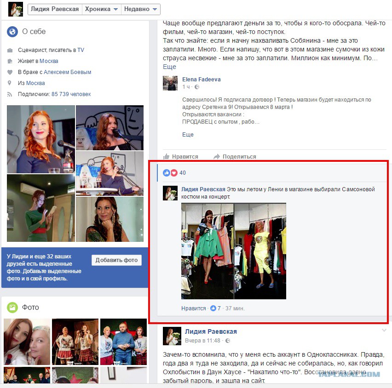Image resolution: width=392 pixels, height=388 pixels.
Task: Open the Москва link in Из row
Action: (35, 83)
